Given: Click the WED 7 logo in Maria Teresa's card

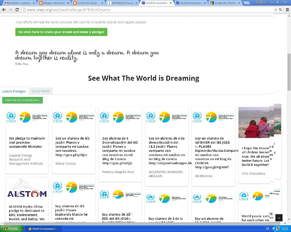Looking at the screenshot, I should coord(72,117).
